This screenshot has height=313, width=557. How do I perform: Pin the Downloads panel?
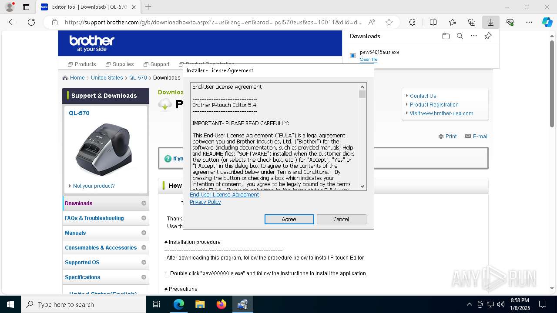pos(488,36)
